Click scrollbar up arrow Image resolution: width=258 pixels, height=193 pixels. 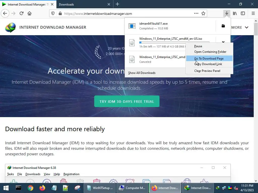coord(256,21)
